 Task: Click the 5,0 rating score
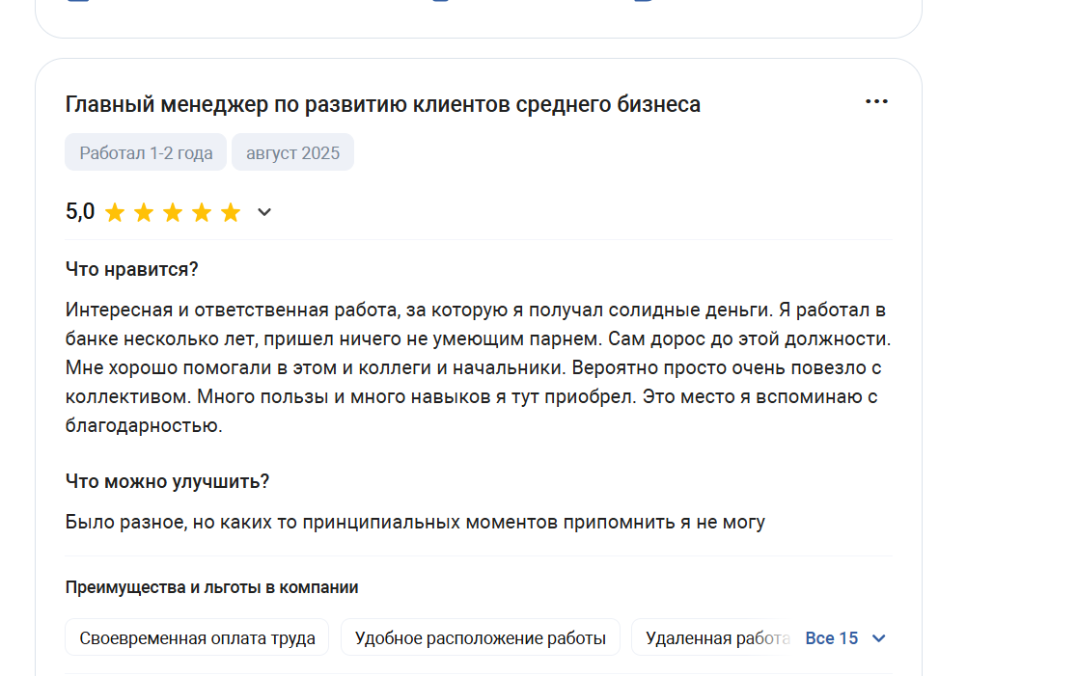80,211
